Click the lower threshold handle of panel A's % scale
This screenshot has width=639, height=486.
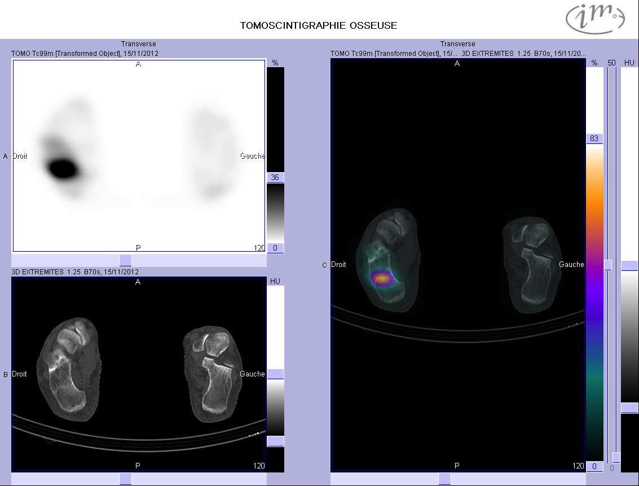click(275, 248)
